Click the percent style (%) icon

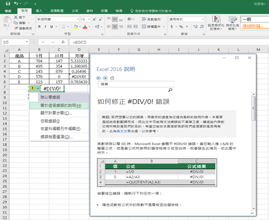tap(181, 27)
